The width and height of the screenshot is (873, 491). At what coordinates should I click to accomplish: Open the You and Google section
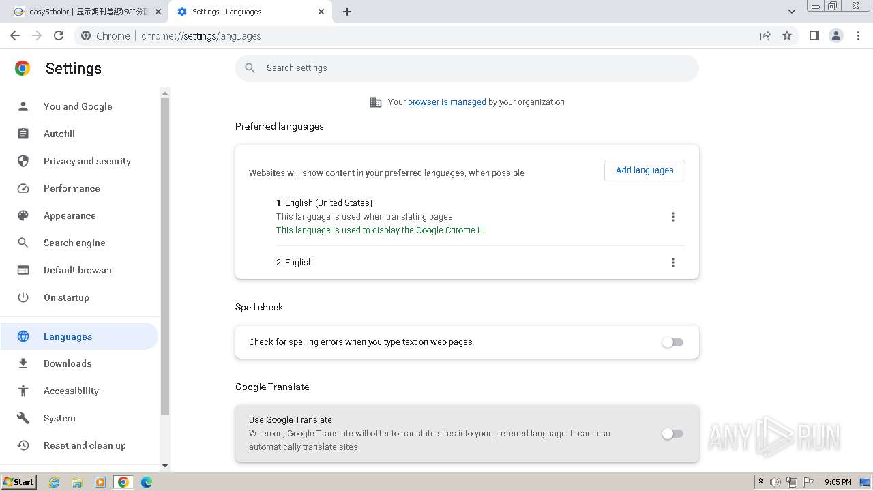(79, 106)
